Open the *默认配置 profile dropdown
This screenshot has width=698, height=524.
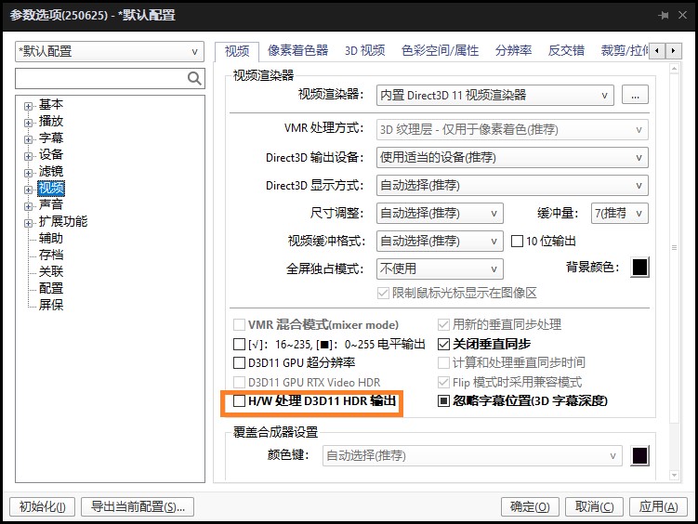pos(110,52)
